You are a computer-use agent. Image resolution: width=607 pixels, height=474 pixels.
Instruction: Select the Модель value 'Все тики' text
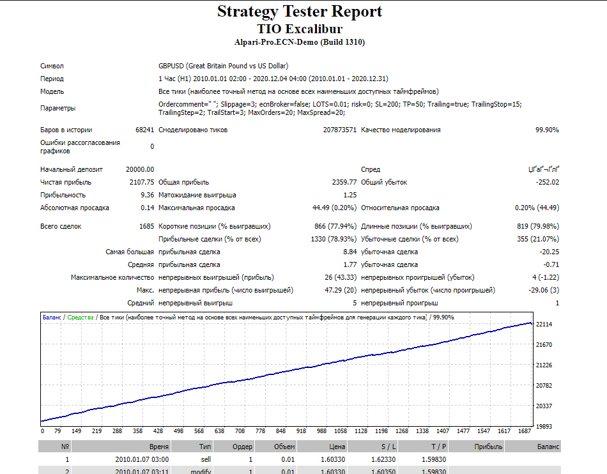[x=298, y=91]
